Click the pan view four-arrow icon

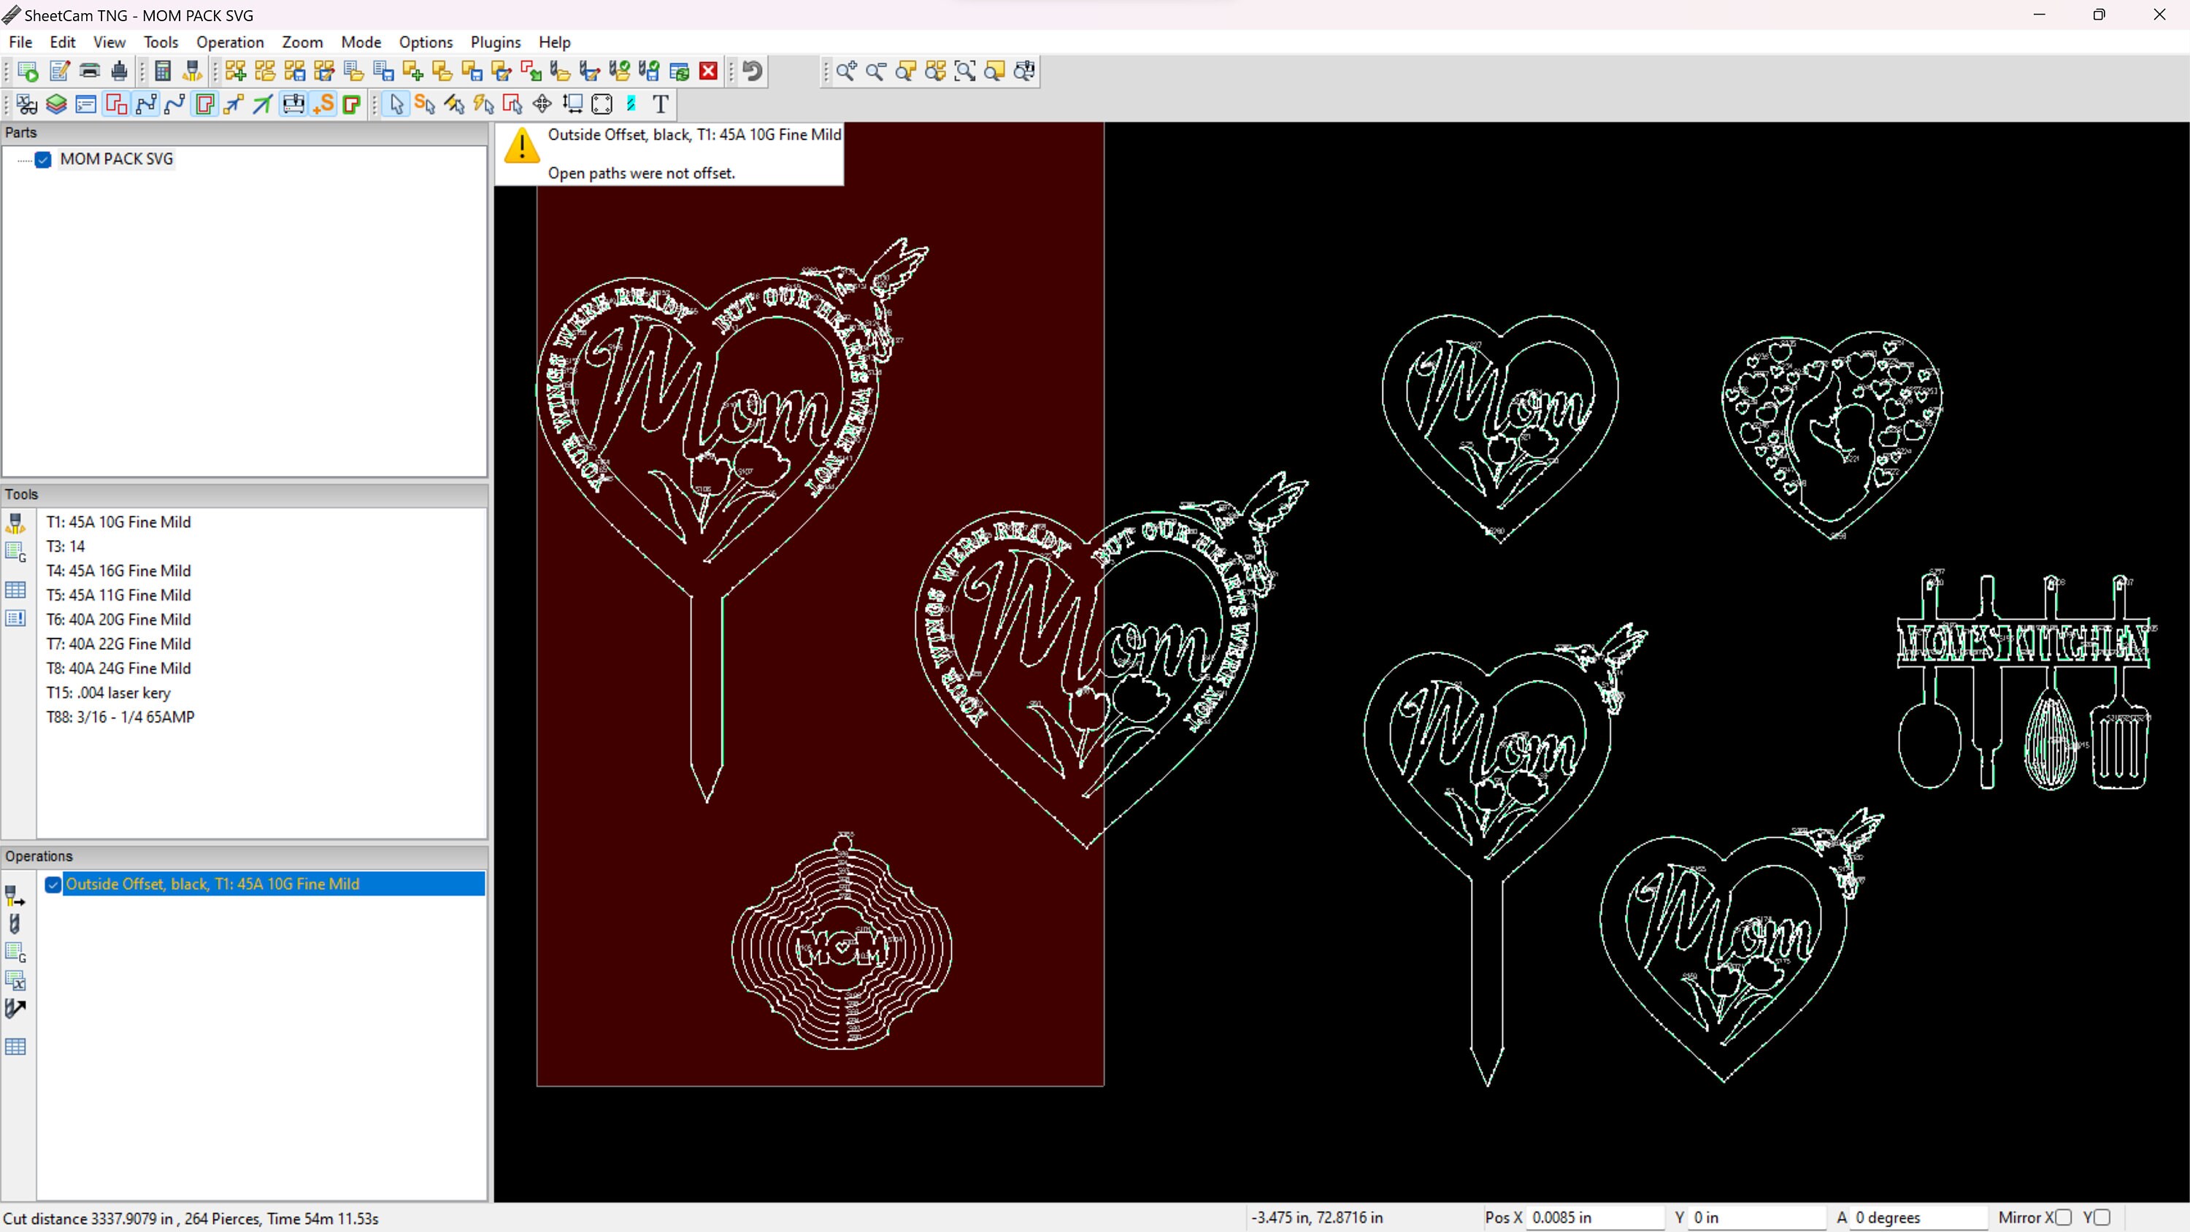coord(542,104)
